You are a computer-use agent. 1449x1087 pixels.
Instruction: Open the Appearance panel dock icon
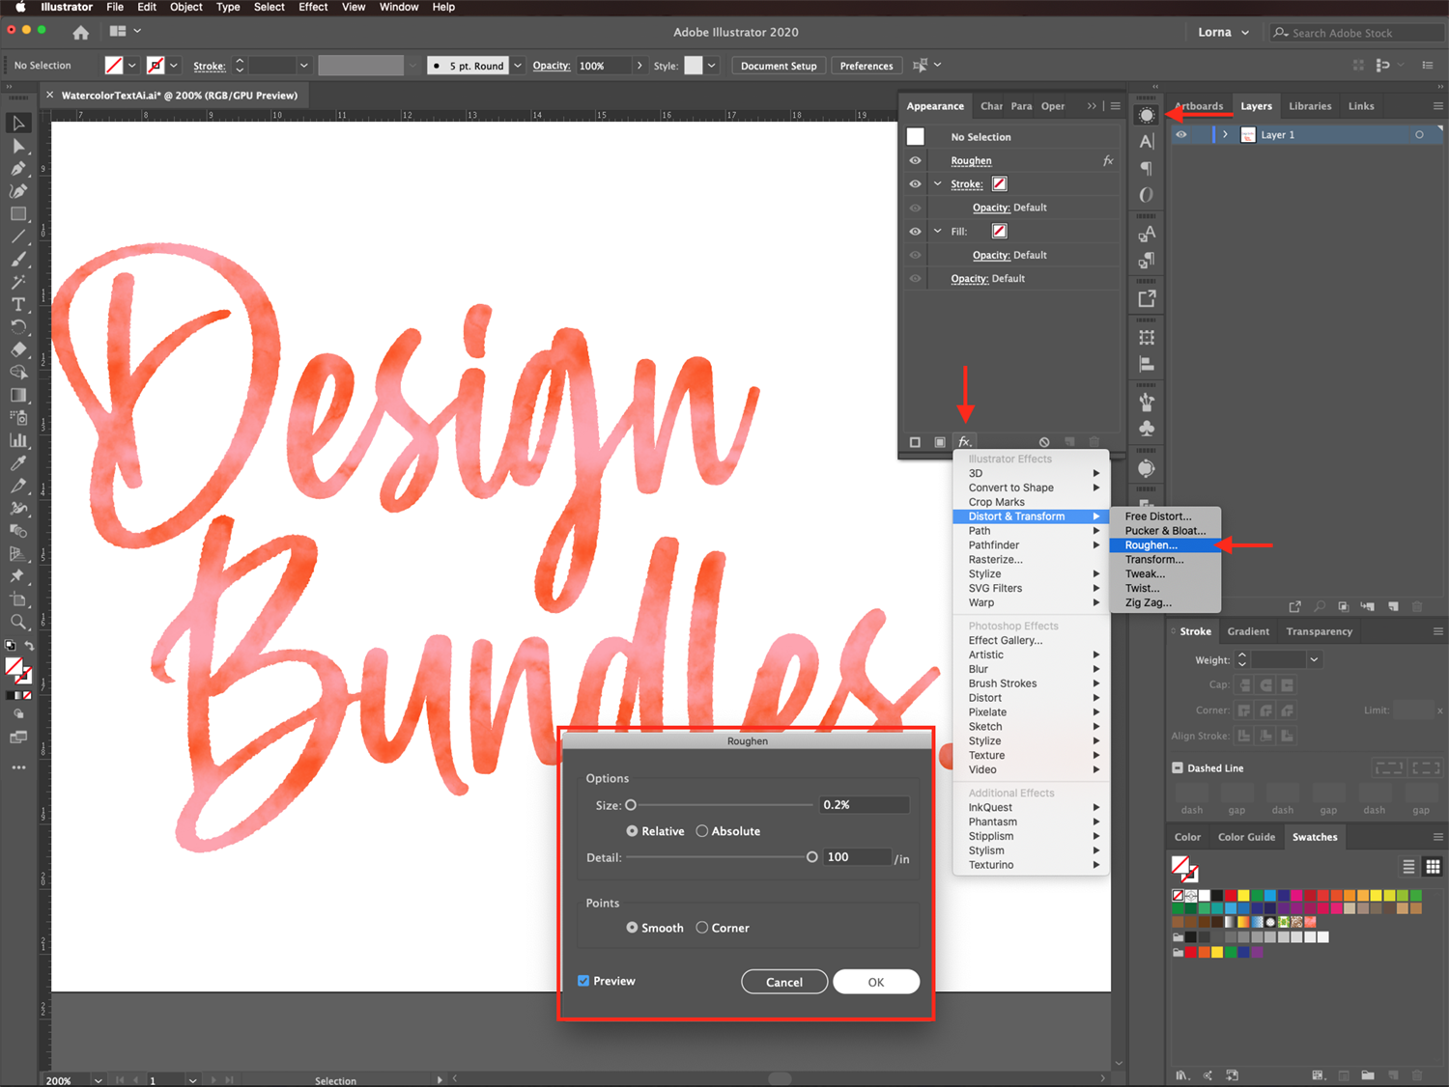pyautogui.click(x=1147, y=115)
